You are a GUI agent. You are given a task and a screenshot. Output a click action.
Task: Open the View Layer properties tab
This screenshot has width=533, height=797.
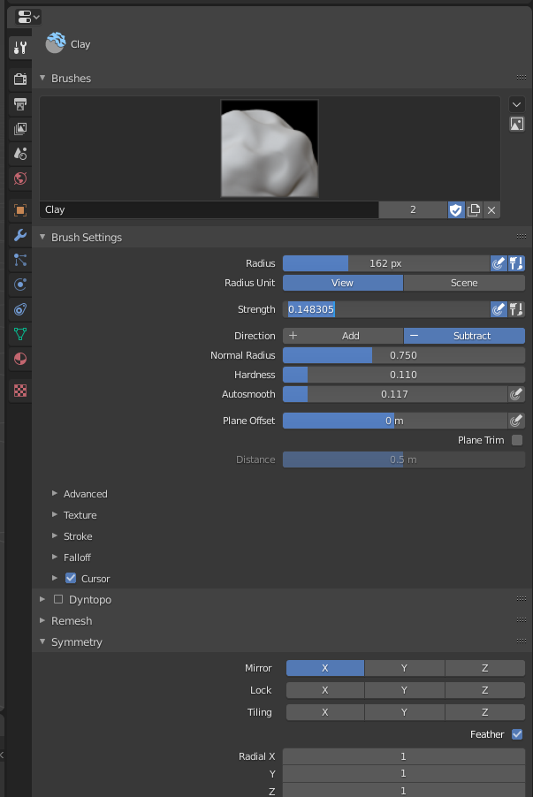tap(20, 129)
